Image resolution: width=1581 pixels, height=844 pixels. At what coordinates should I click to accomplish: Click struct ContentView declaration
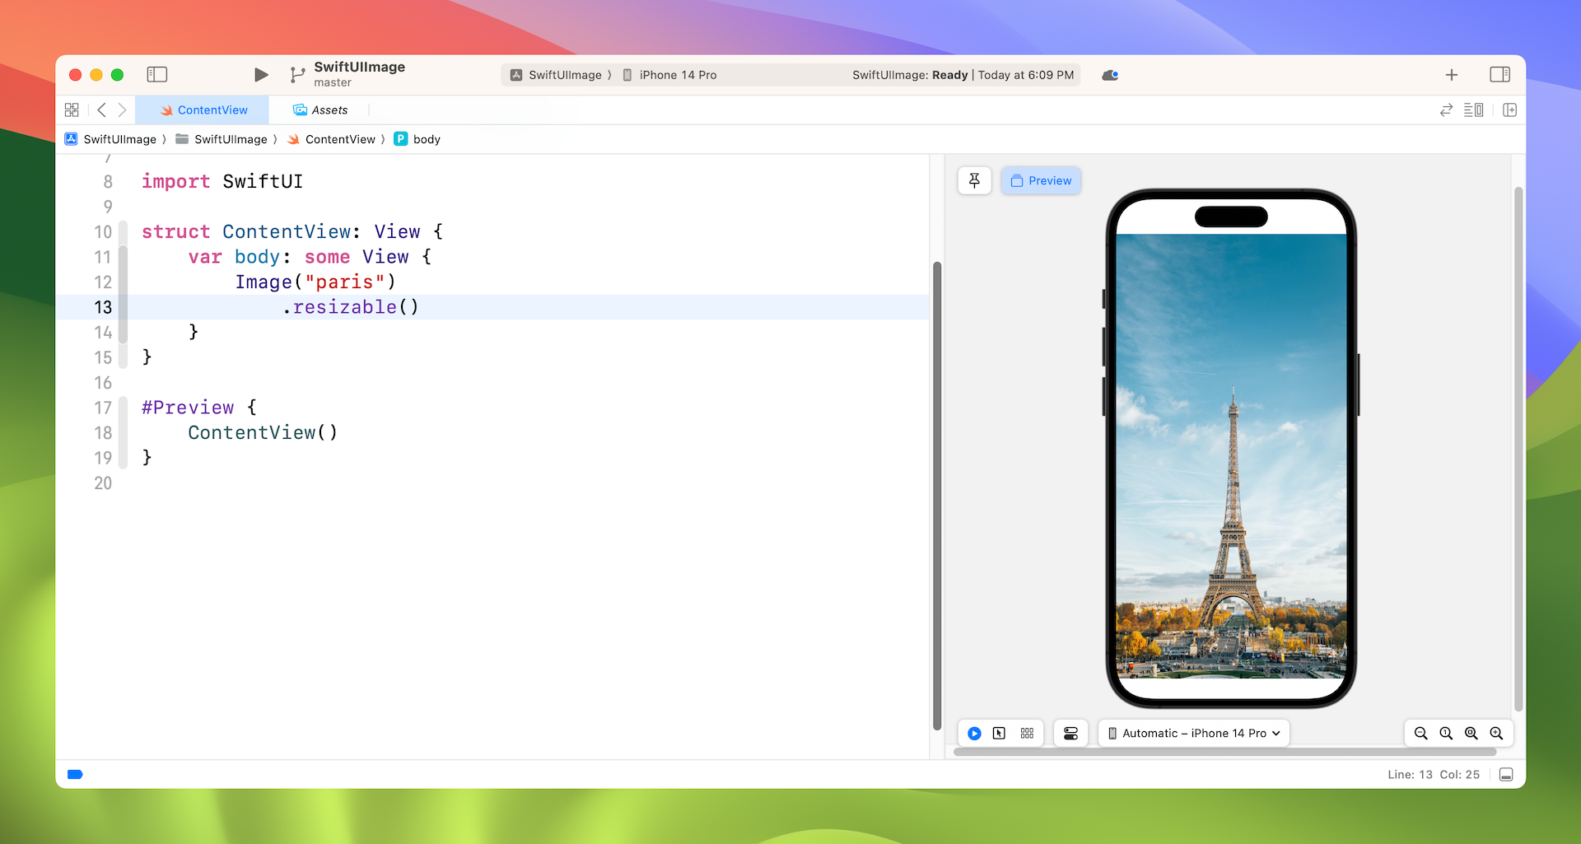292,231
